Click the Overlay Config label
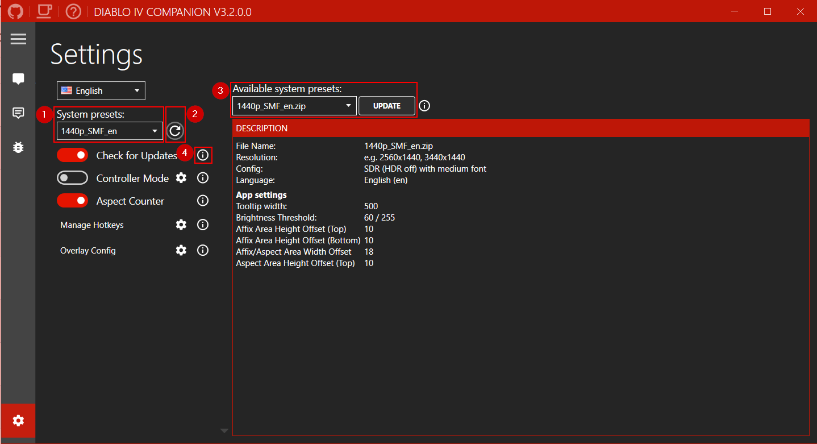This screenshot has height=444, width=817. coord(88,251)
